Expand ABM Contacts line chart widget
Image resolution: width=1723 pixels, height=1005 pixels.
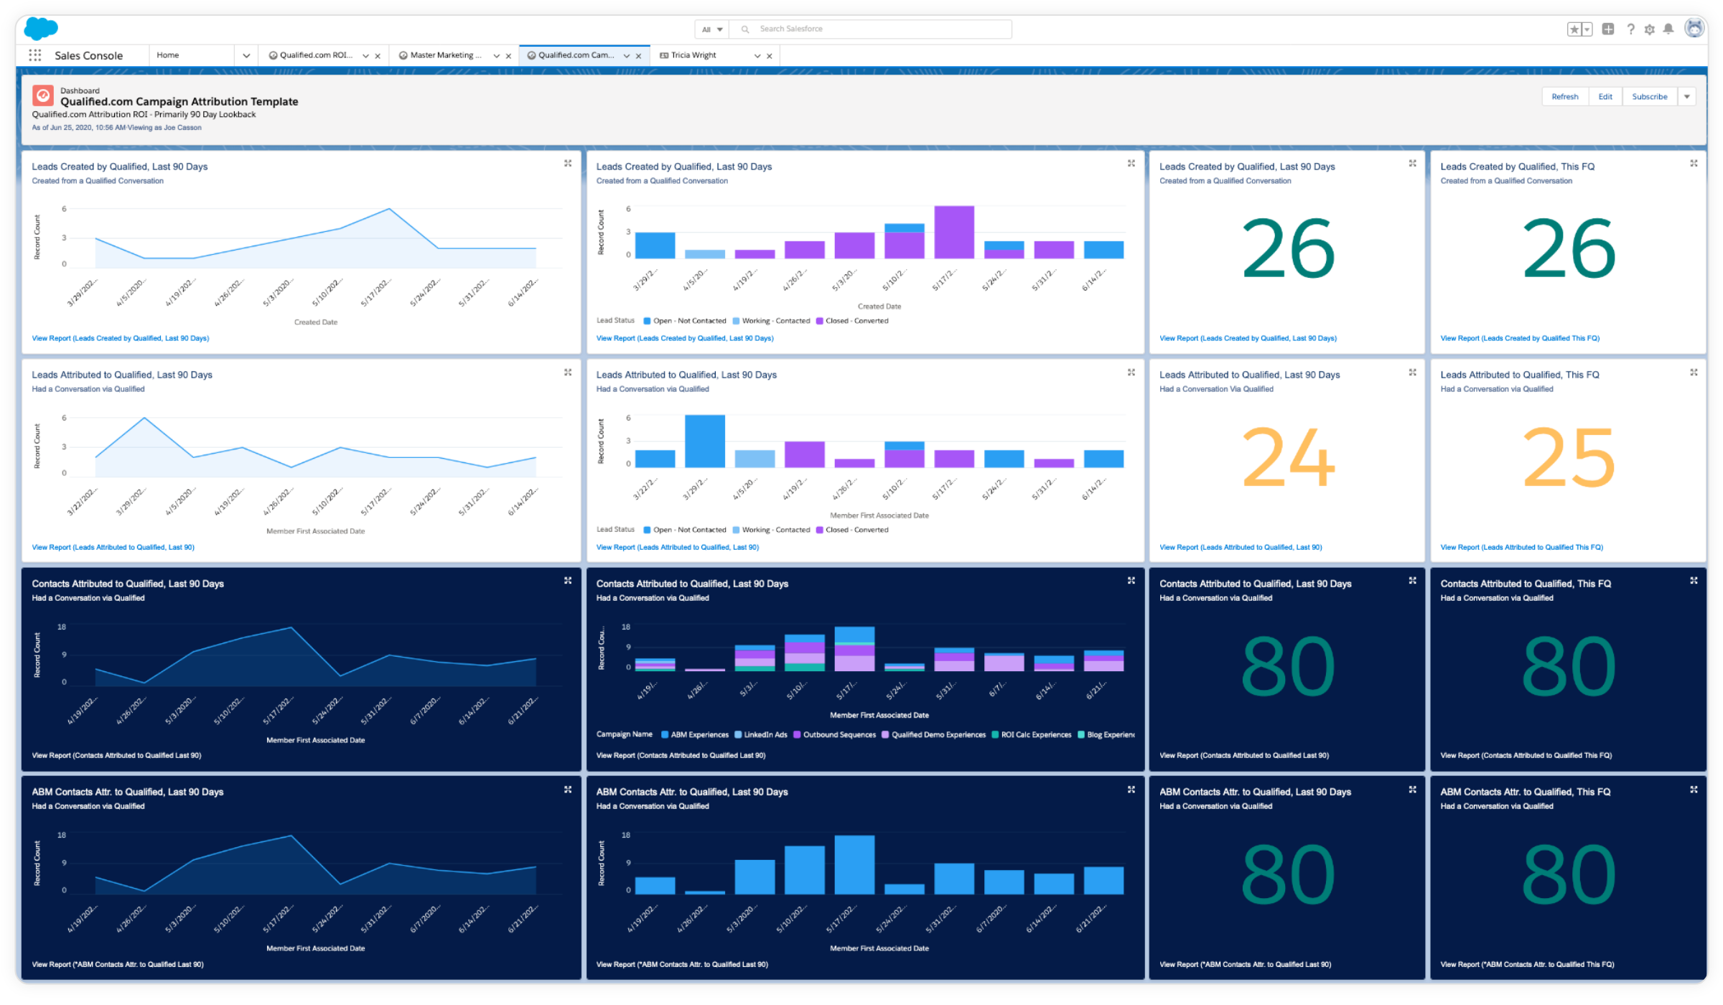(568, 789)
